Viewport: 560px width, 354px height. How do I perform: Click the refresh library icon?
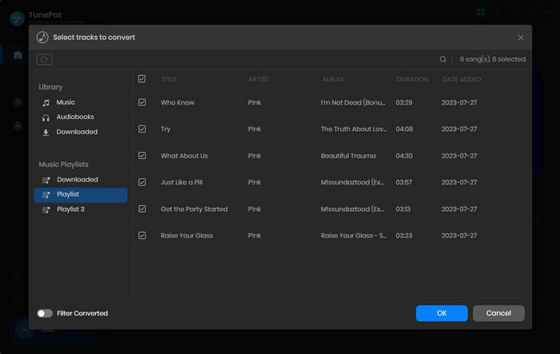point(44,59)
